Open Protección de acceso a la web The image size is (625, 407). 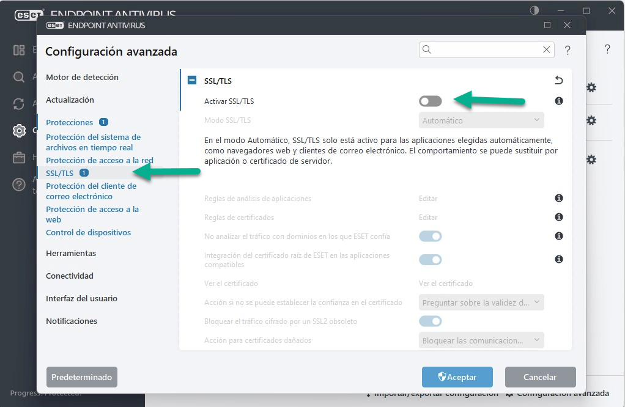(92, 215)
